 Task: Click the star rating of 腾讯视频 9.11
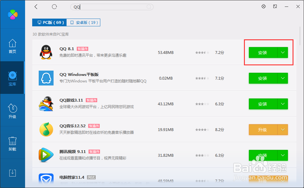pyautogui.click(x=202, y=155)
